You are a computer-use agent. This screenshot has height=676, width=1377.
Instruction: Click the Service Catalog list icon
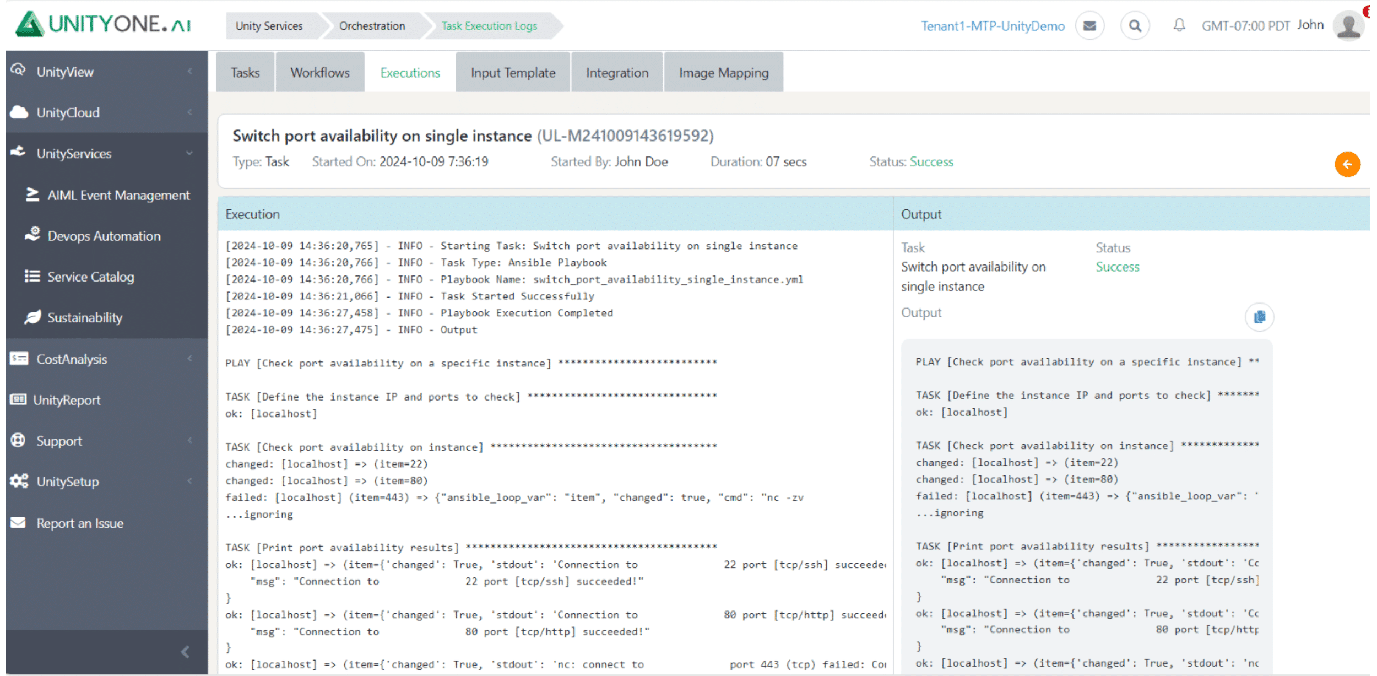32,276
